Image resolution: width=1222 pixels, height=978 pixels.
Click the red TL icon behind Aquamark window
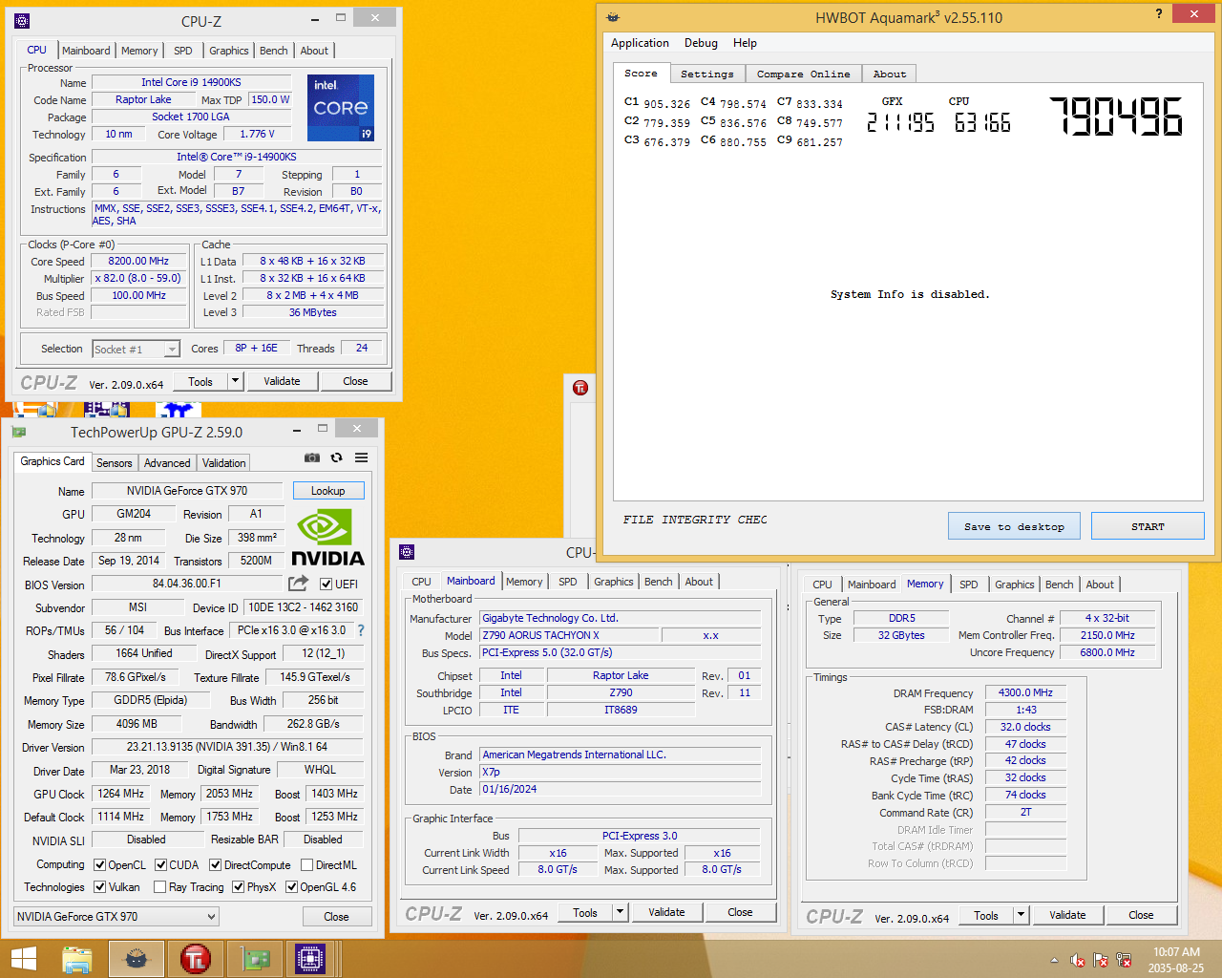[x=580, y=388]
